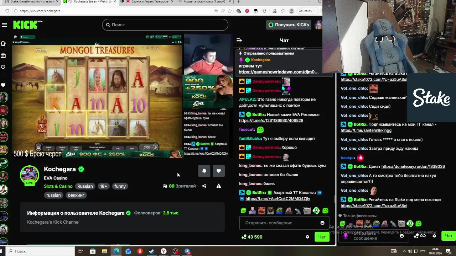Open the user avatar menu in the header
Image resolution: width=456 pixels, height=256 pixels.
coord(318,25)
